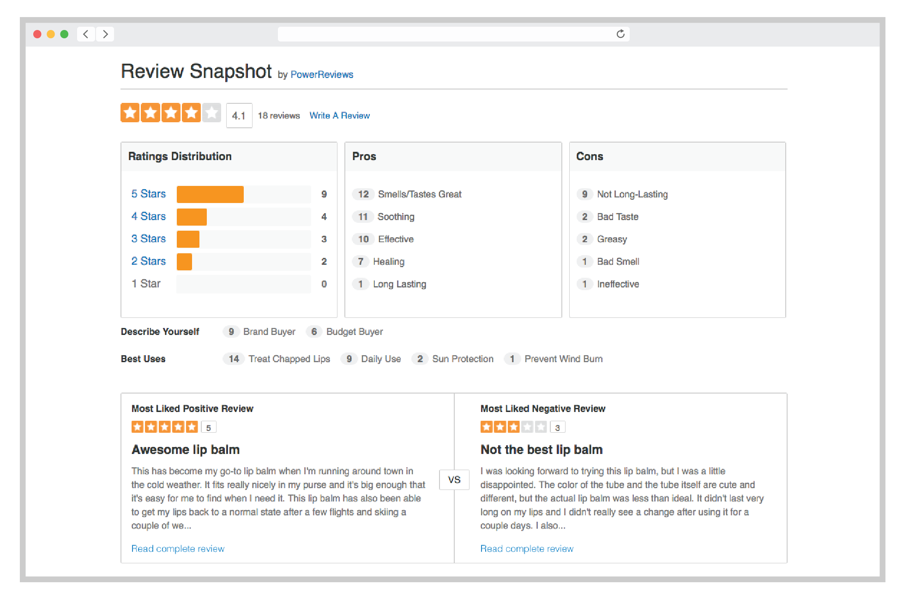The image size is (909, 597).
Task: Select the Not Long-Lasting con tag
Action: pos(632,194)
